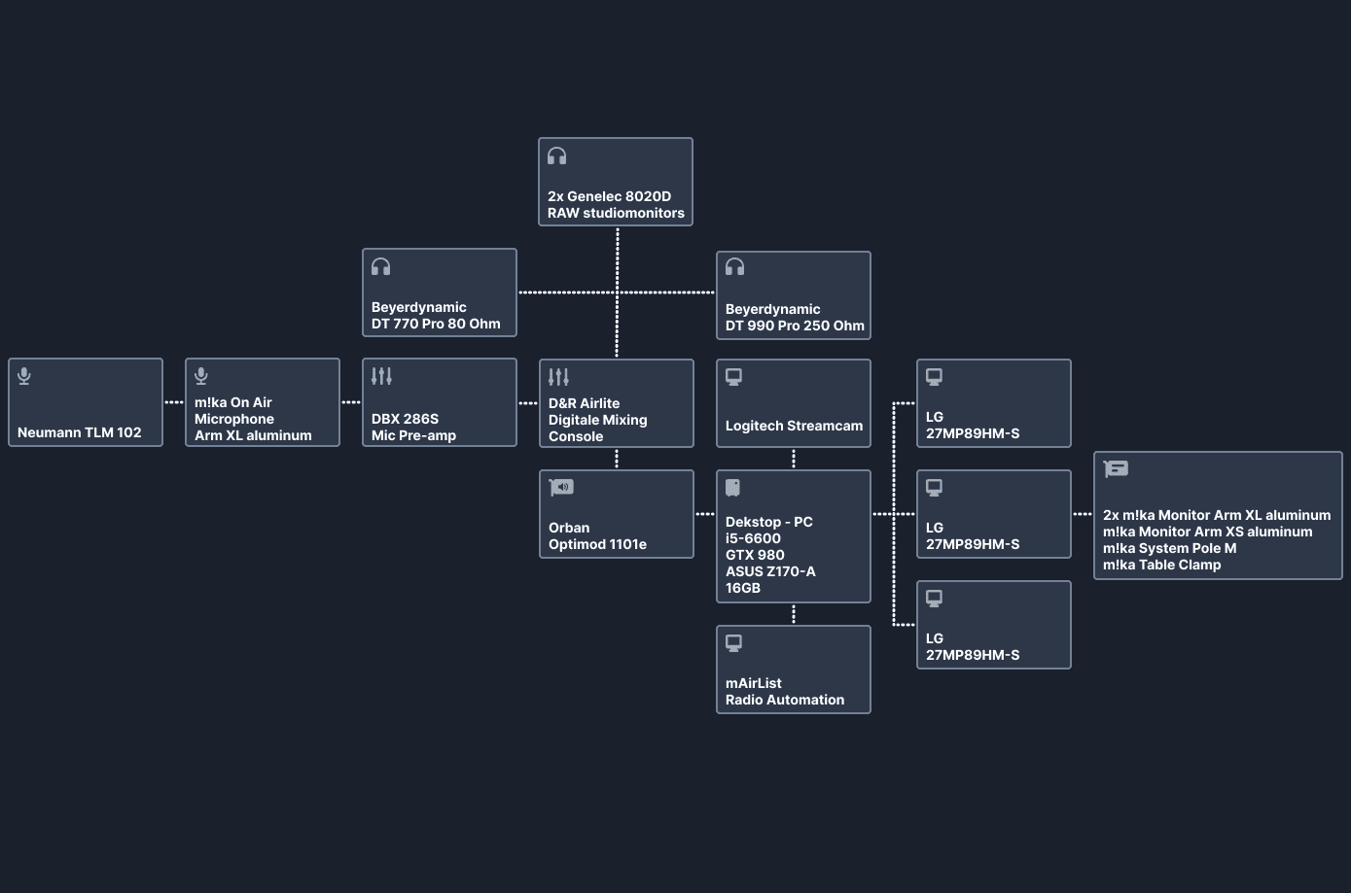This screenshot has width=1351, height=893.
Task: Select the DBX 286S text
Action: coord(405,419)
